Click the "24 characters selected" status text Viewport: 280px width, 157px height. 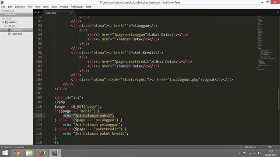[x=12, y=147]
